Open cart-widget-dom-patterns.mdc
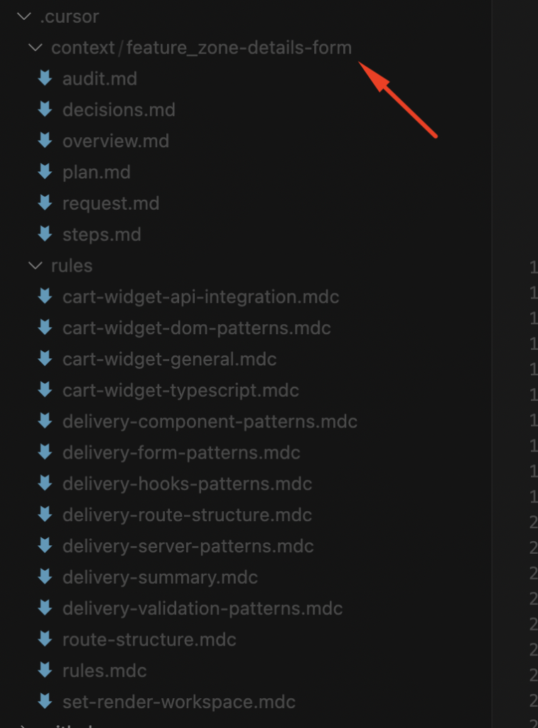538x728 pixels. [196, 328]
